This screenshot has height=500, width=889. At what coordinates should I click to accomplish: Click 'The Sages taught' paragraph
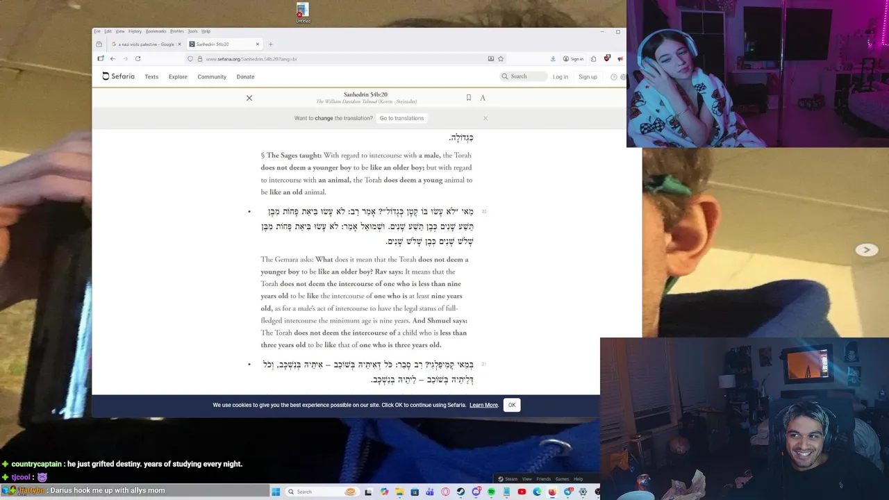tap(367, 174)
